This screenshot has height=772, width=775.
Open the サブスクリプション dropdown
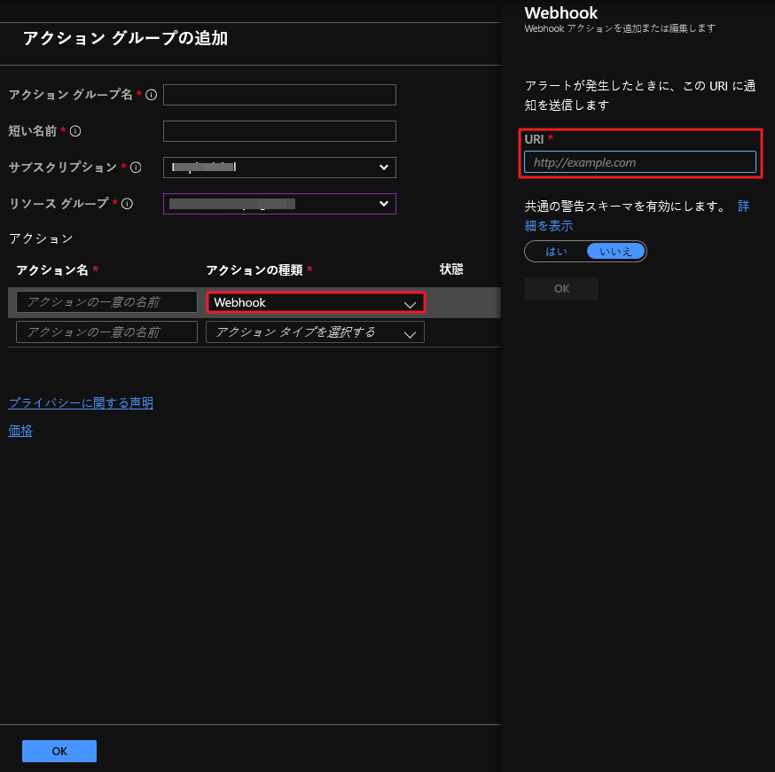(x=279, y=168)
